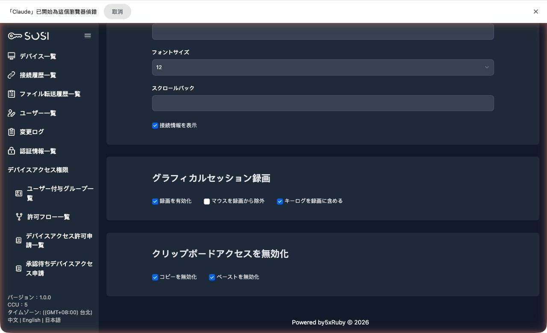547x333 pixels.
Task: Click the スクロールバック input field
Action: 323,103
